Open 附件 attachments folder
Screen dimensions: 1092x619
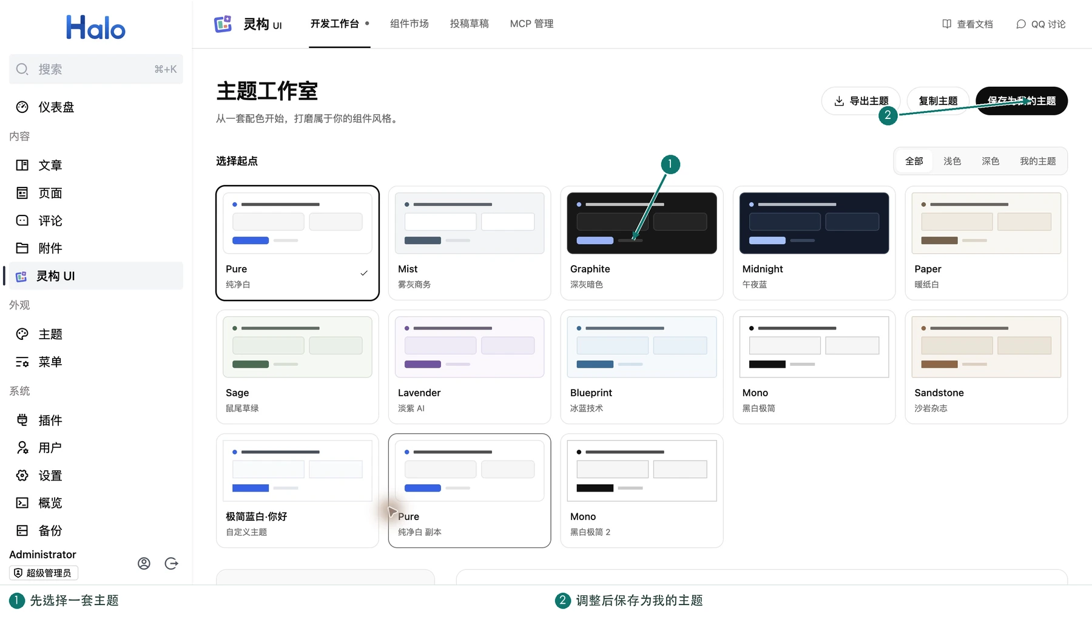point(96,248)
